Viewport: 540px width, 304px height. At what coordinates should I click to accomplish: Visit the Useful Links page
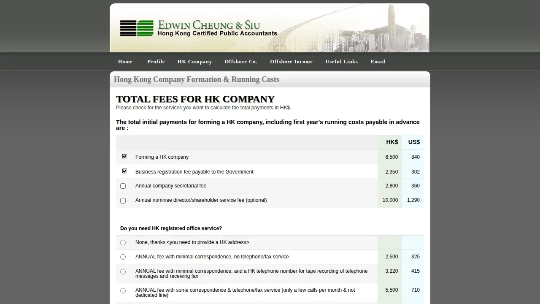click(342, 62)
